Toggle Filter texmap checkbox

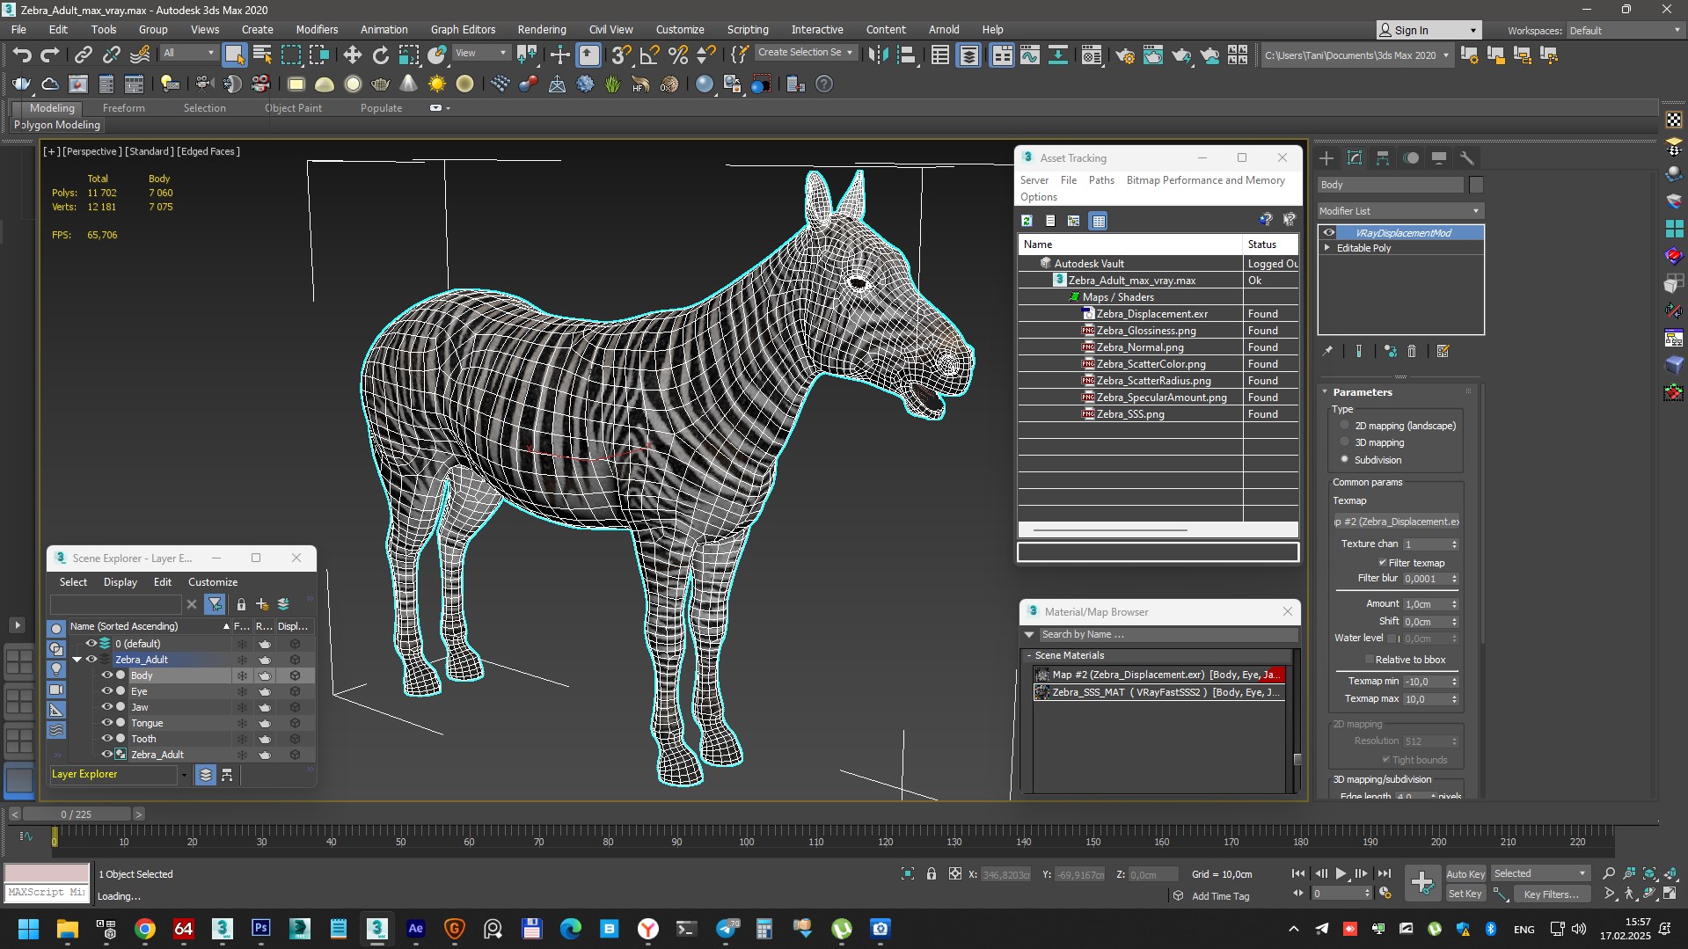(1382, 562)
